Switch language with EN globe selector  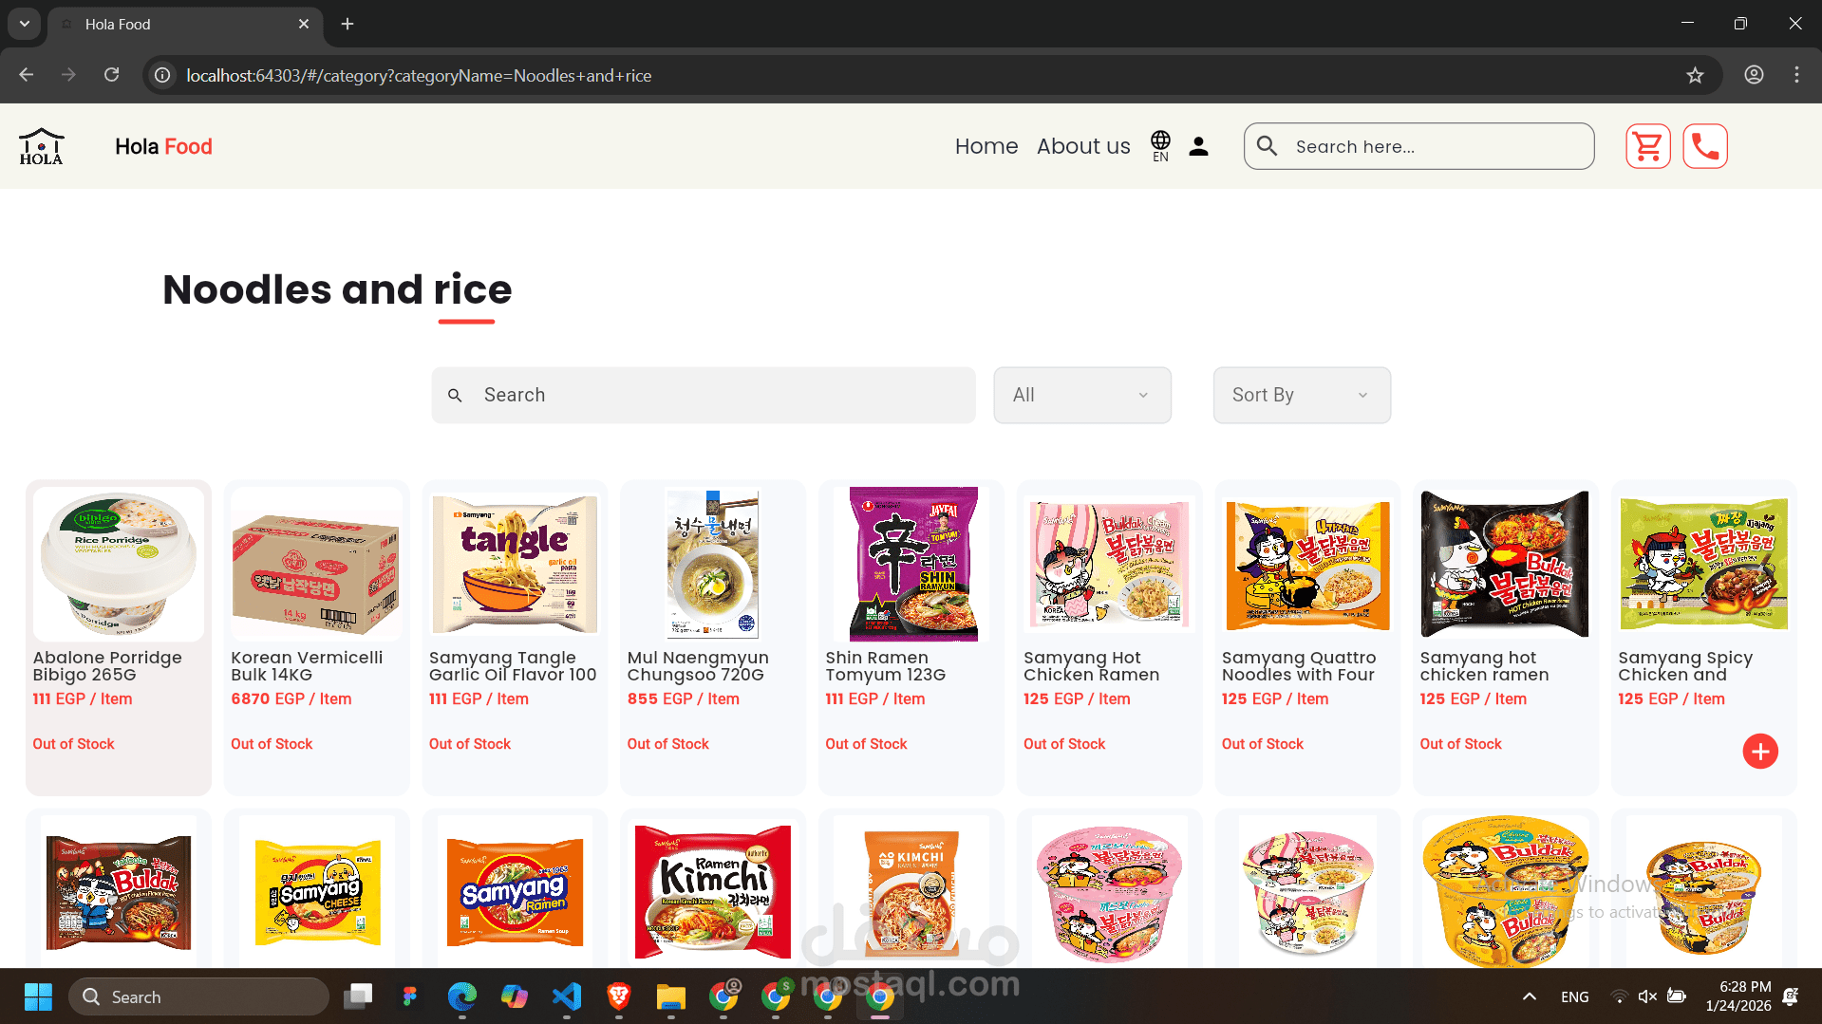1160,146
